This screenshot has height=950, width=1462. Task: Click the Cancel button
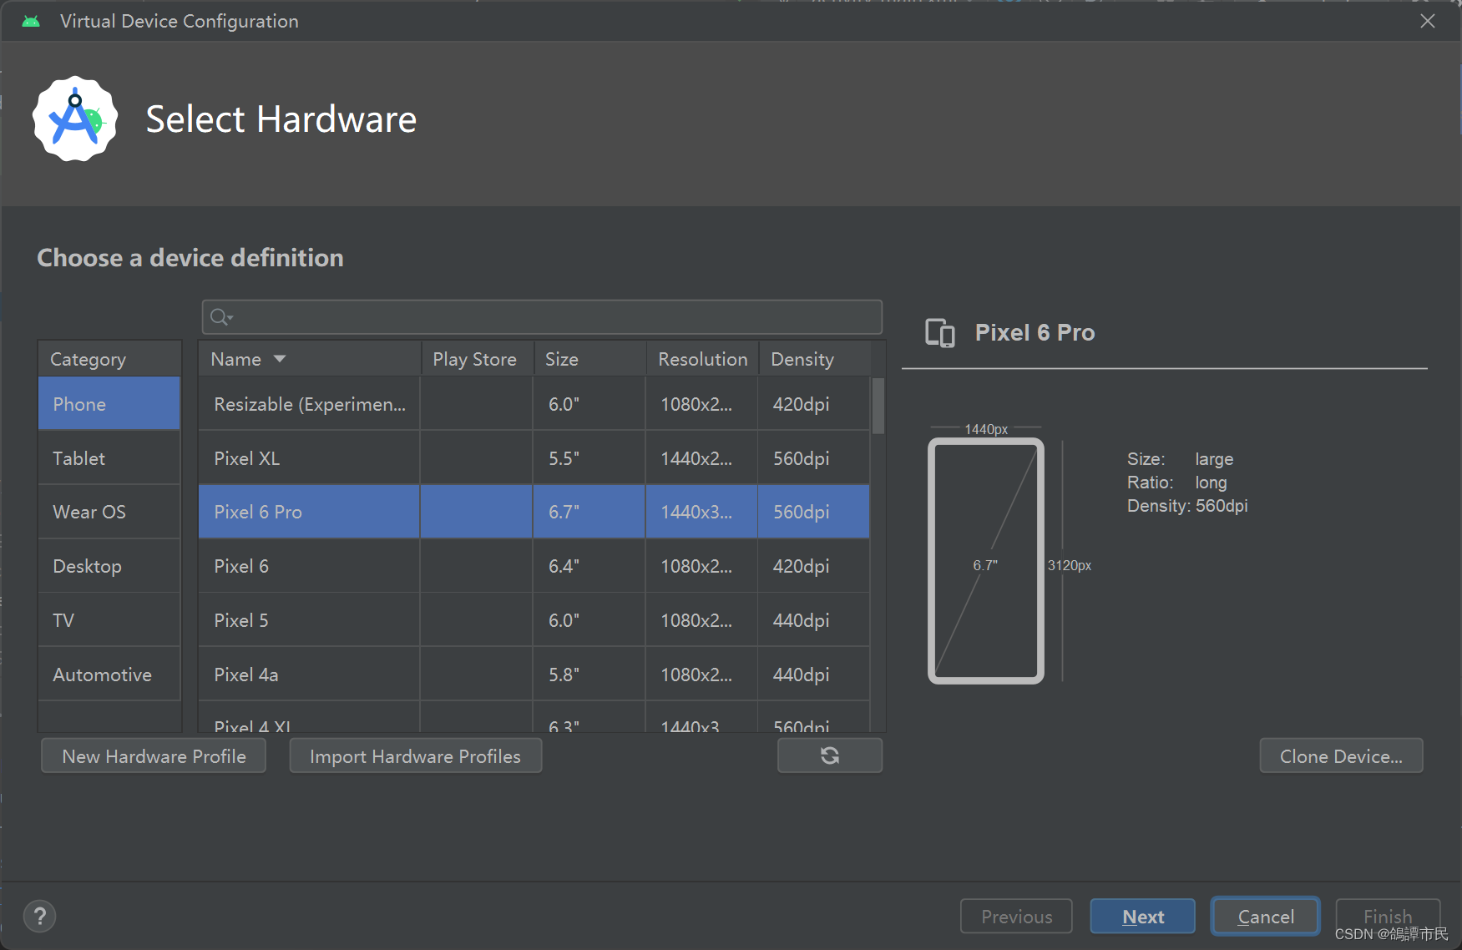tap(1265, 917)
